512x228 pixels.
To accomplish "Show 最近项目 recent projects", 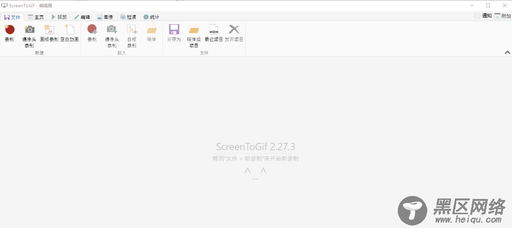I will [214, 33].
